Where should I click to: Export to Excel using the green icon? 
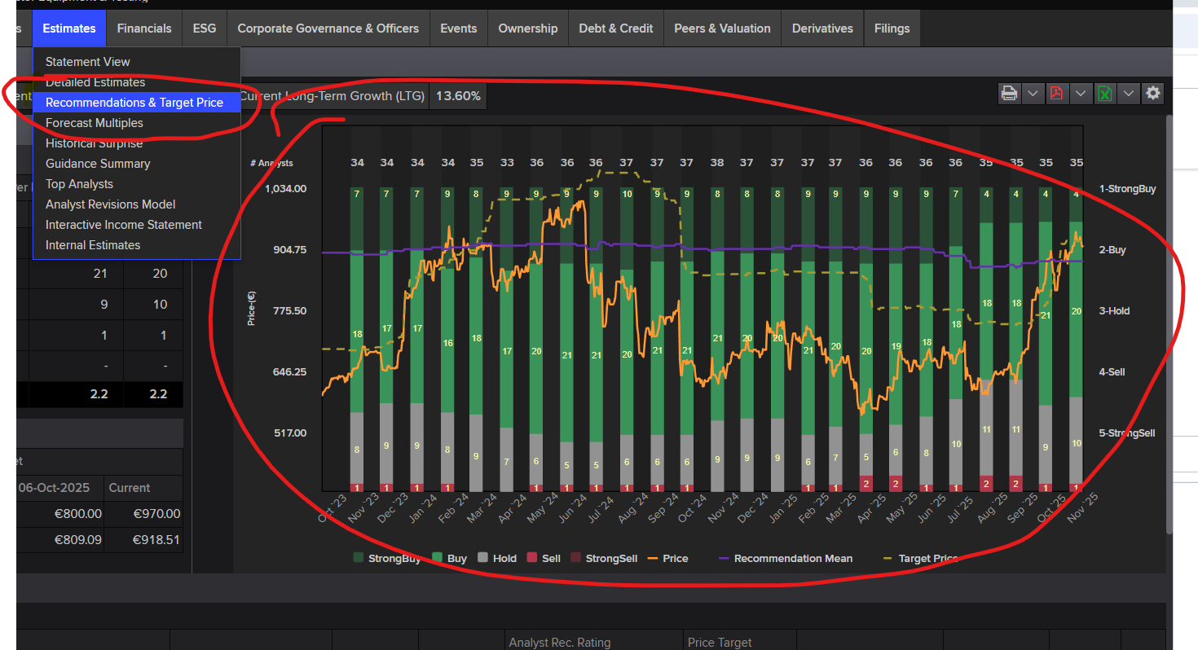click(1104, 93)
